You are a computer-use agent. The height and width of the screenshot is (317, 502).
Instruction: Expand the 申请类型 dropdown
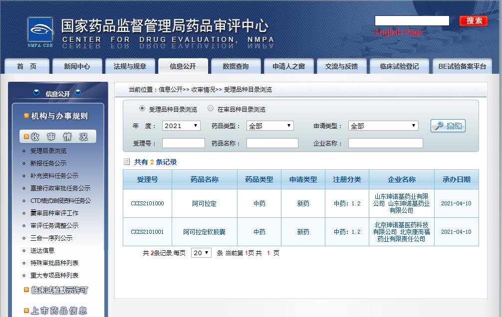click(383, 126)
